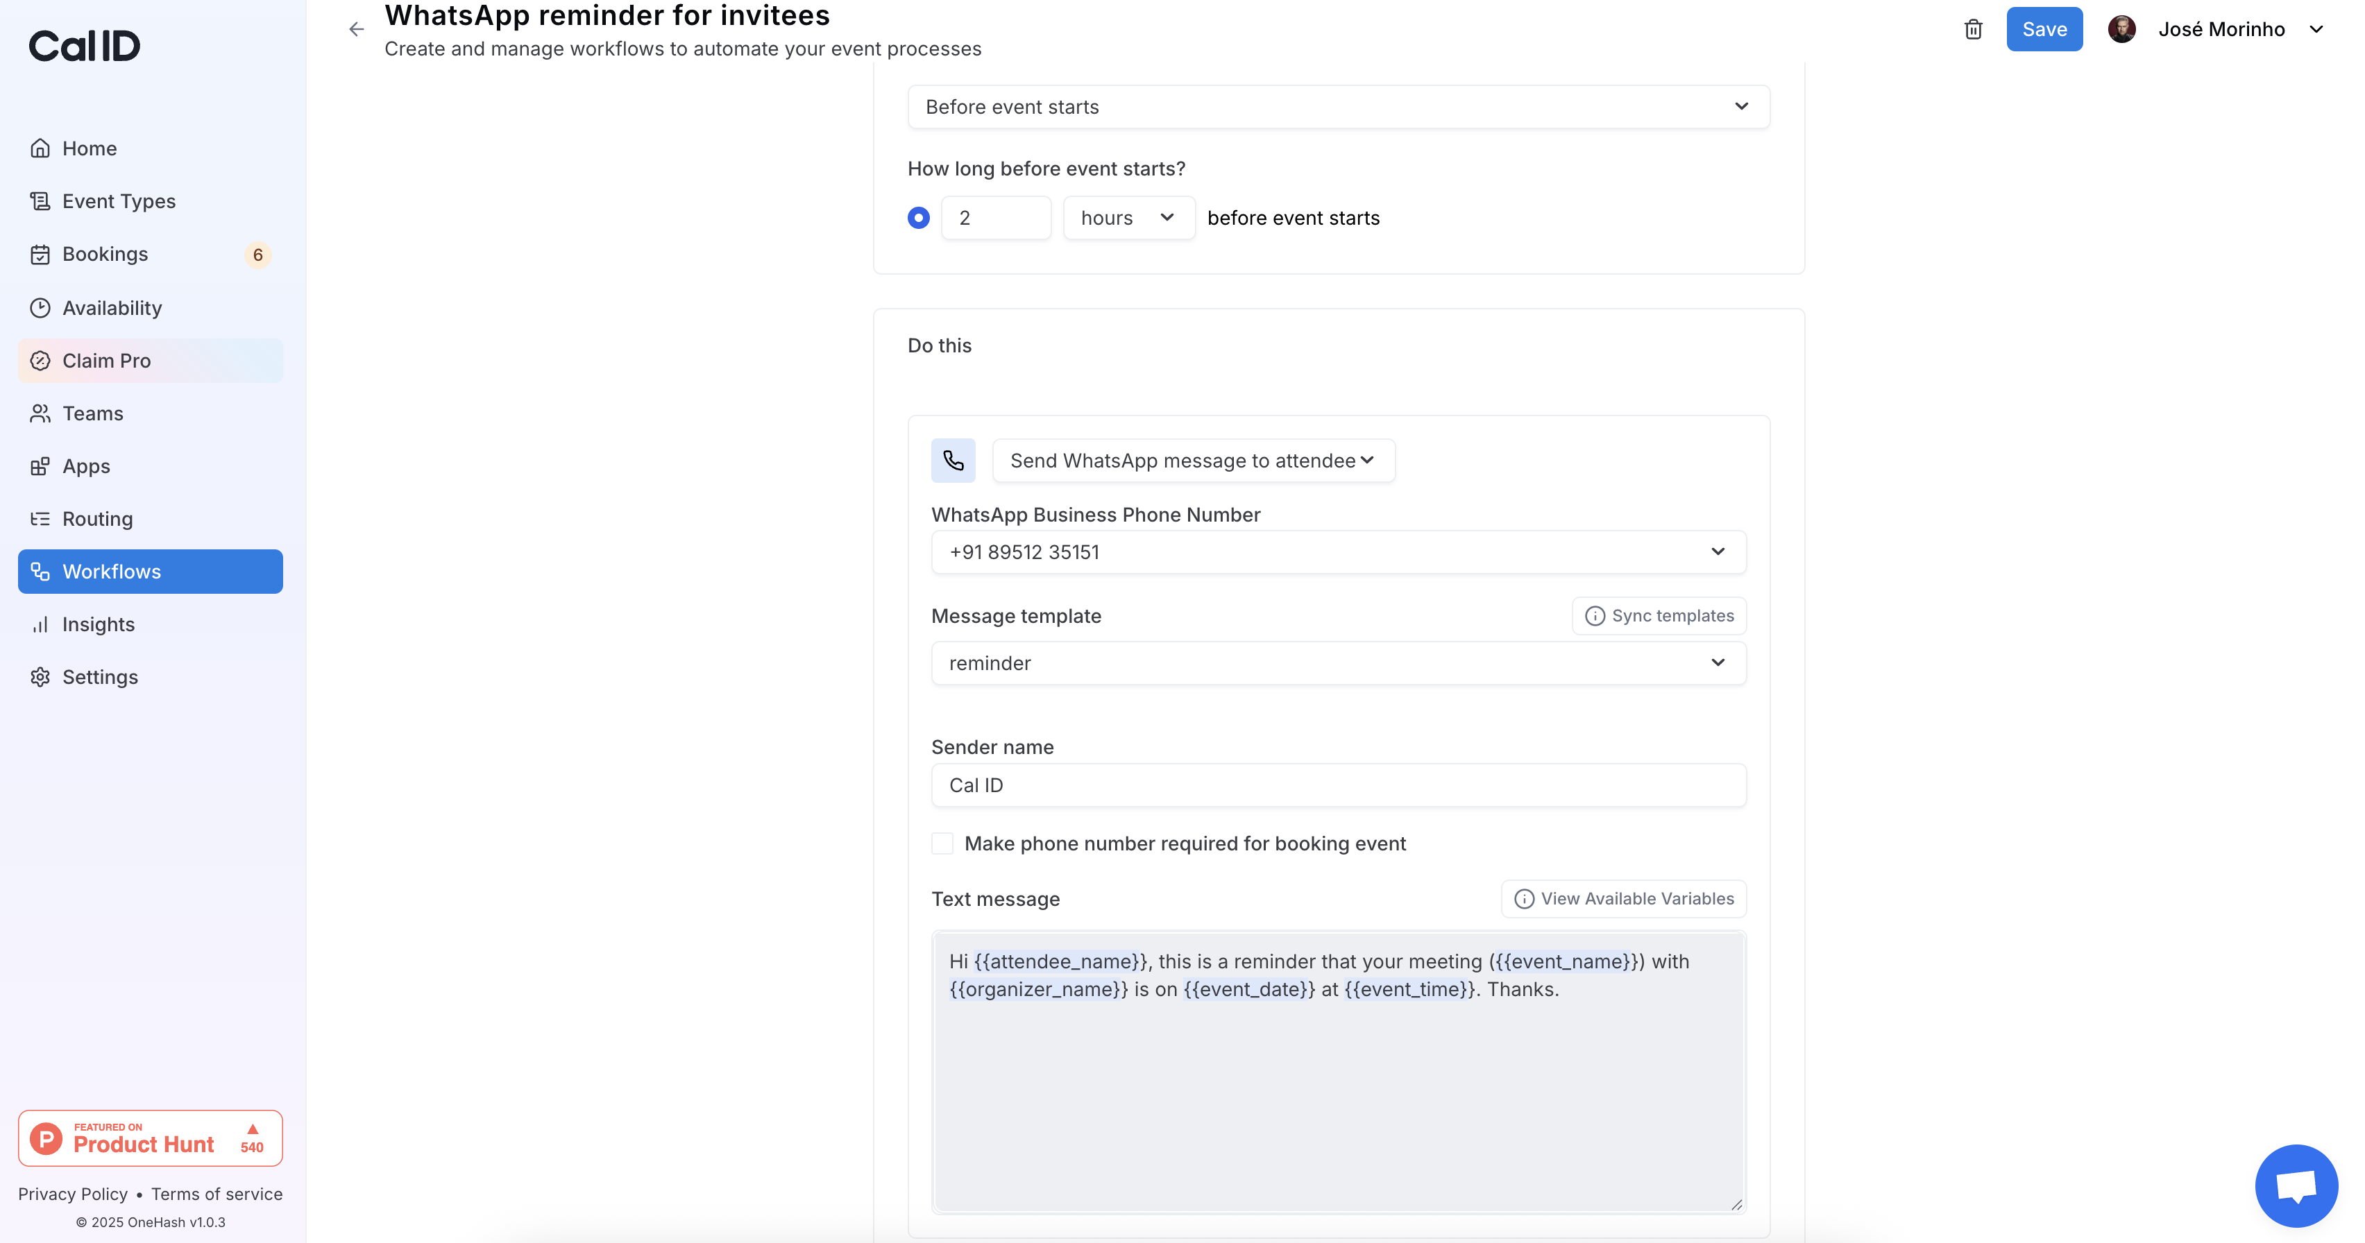Click the Insights bar chart icon
Image resolution: width=2365 pixels, height=1243 pixels.
[x=40, y=625]
